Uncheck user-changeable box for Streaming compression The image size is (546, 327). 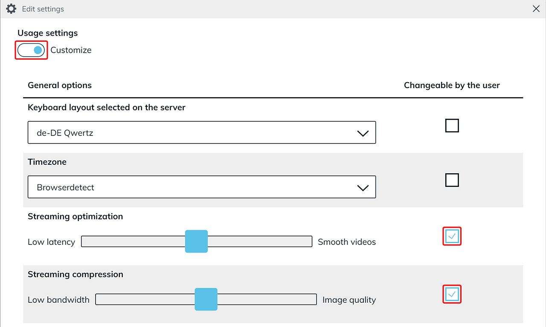452,294
